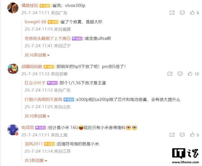Reply to the 橘星枝知 comment using the comment icon

click(x=182, y=13)
